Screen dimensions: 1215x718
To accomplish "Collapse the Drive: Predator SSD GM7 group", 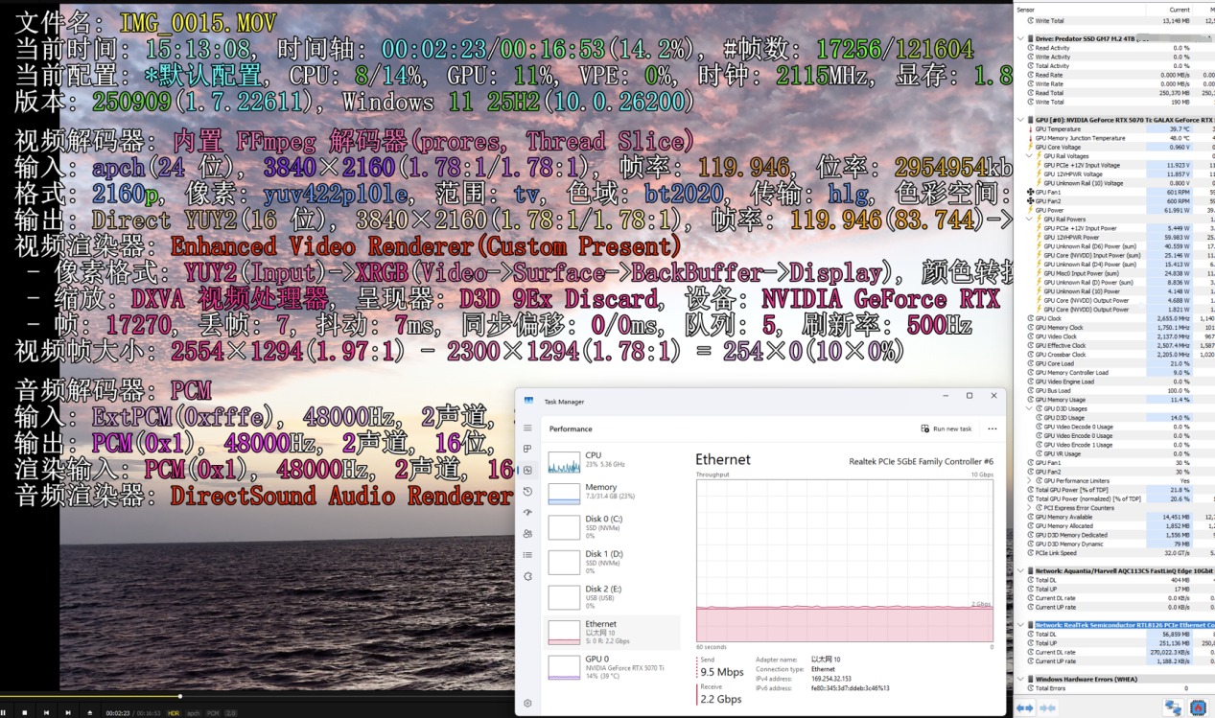I will (1021, 38).
